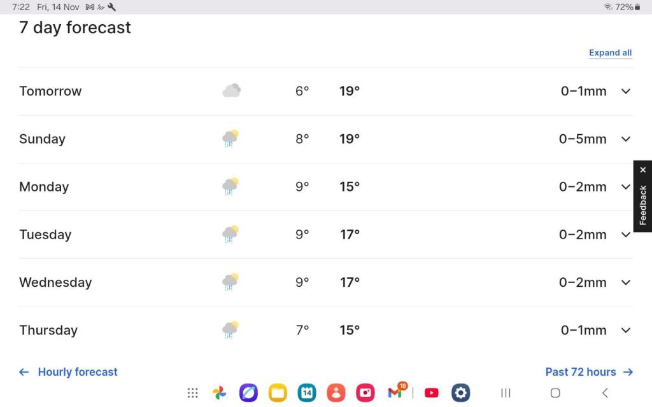This screenshot has width=652, height=407.
Task: Expand Tomorrow's forecast details
Action: [x=625, y=91]
